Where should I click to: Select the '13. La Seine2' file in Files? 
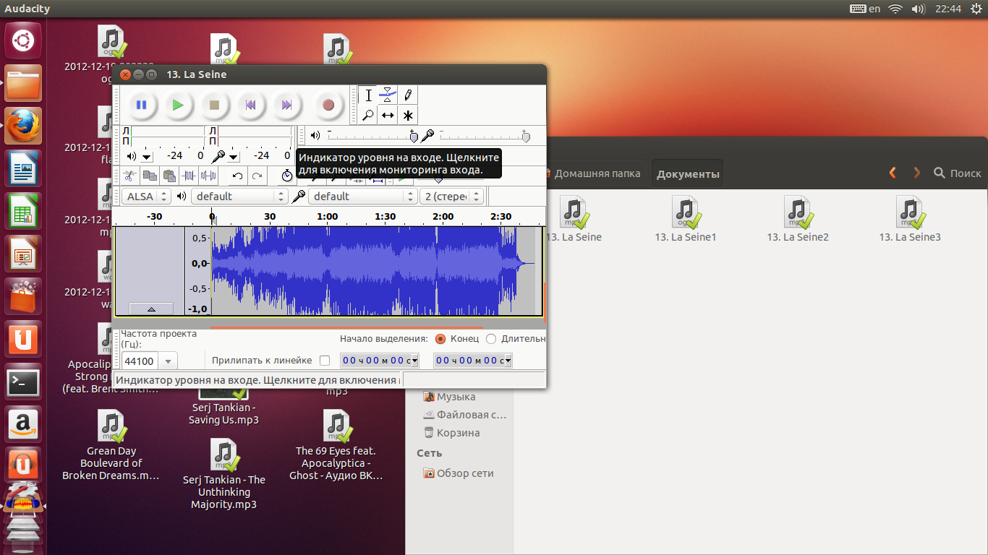coord(798,219)
